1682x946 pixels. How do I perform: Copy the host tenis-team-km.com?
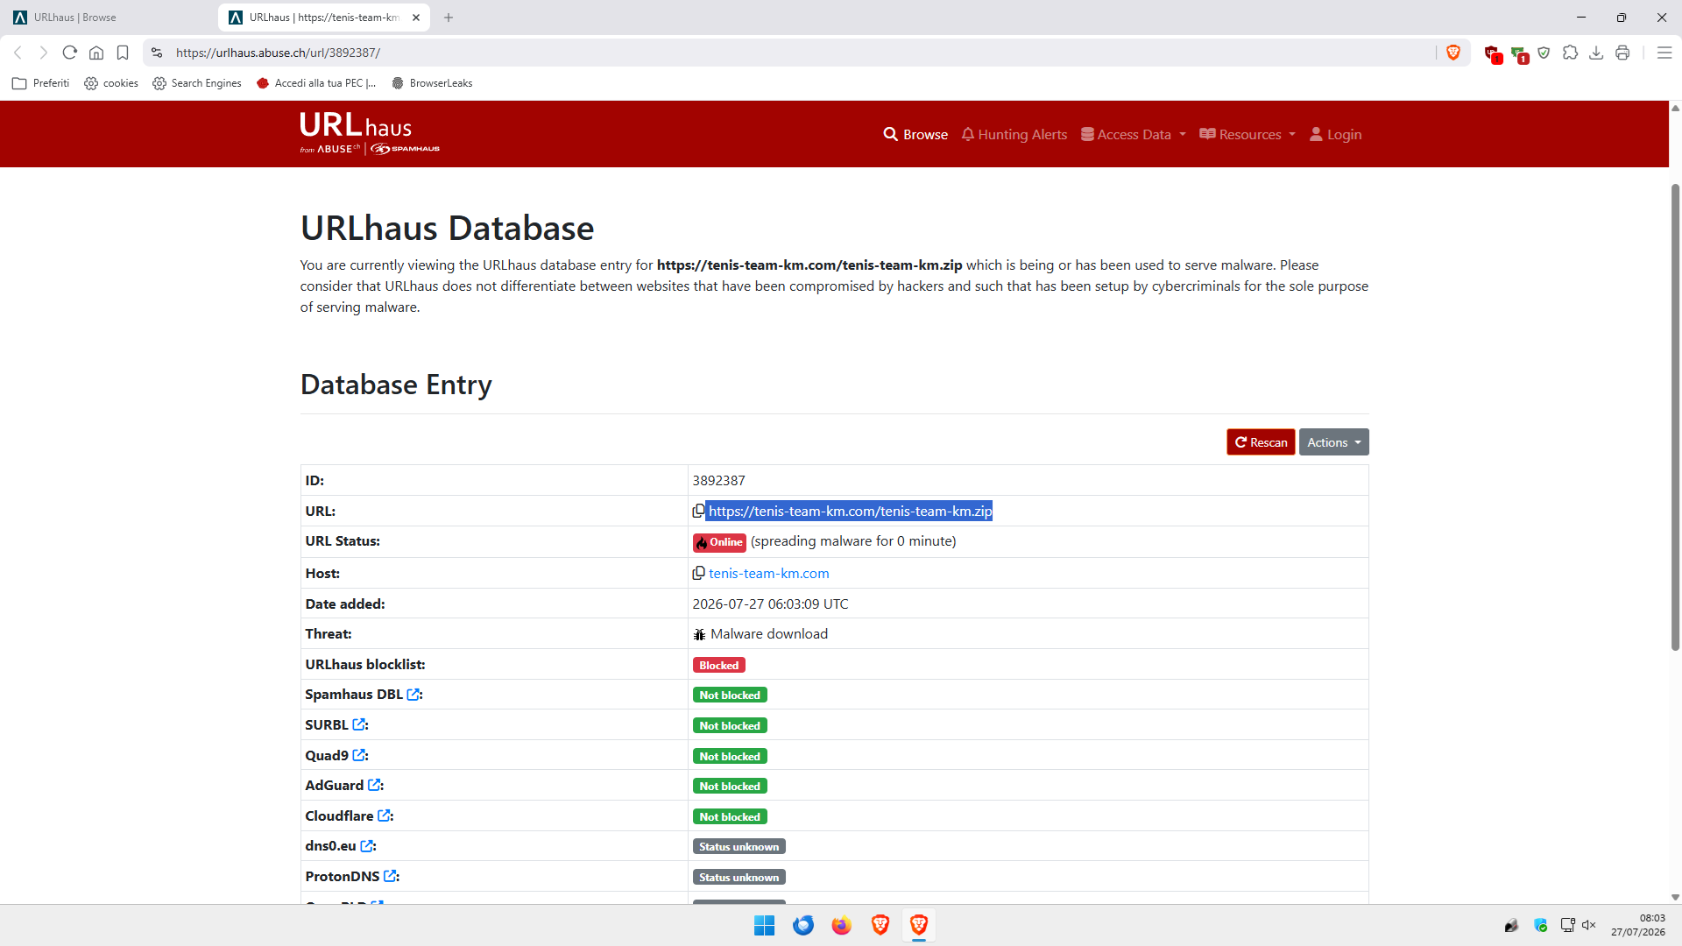(x=698, y=573)
